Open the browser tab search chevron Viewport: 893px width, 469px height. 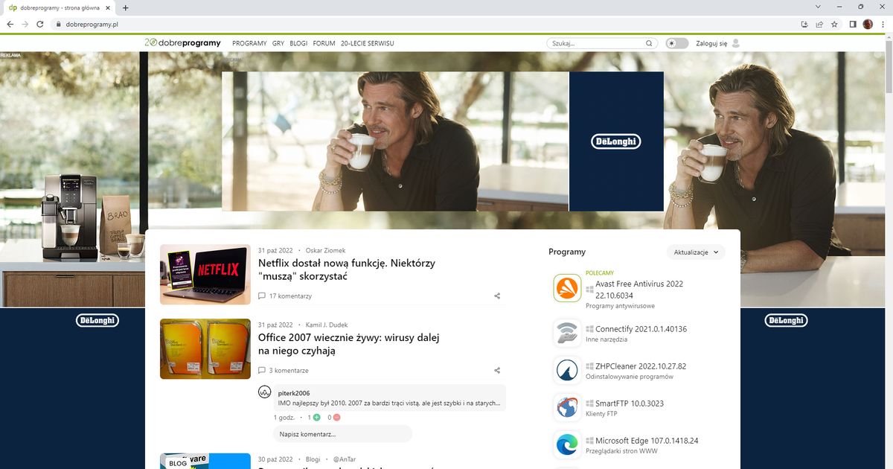(x=819, y=7)
